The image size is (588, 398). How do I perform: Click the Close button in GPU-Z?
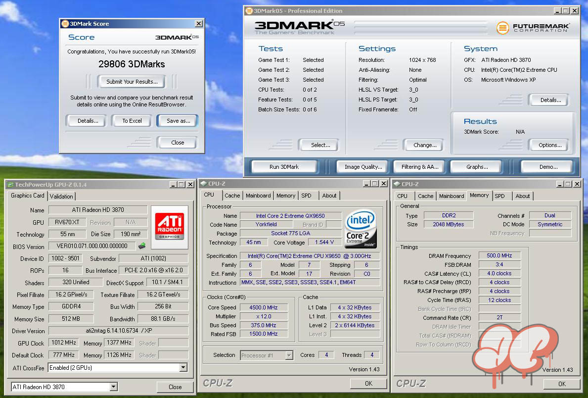pyautogui.click(x=175, y=387)
